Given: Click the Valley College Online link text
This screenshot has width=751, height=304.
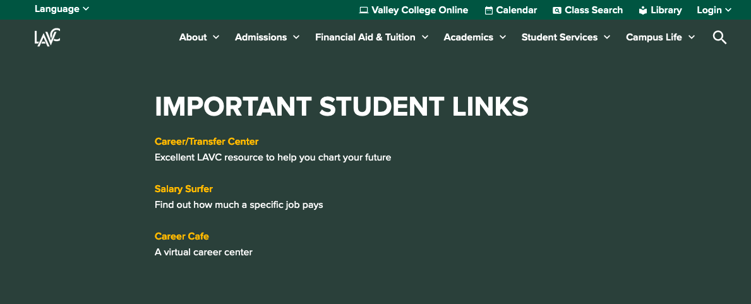Looking at the screenshot, I should (x=420, y=10).
